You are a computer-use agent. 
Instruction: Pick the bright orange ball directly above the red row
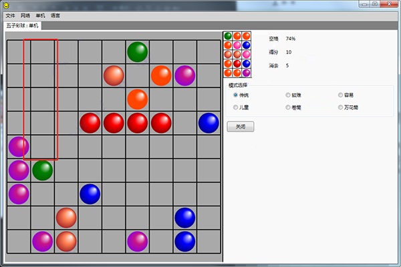coord(137,99)
